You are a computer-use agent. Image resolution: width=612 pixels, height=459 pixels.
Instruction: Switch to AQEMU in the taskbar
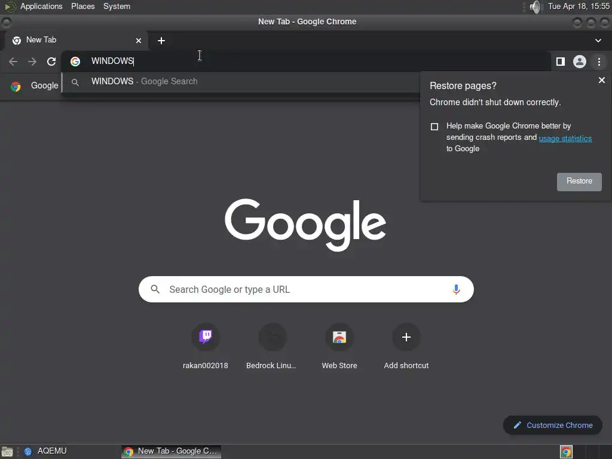coord(45,451)
